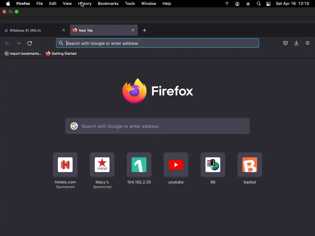Open the Hotels.com sponsored shortcut tile

pyautogui.click(x=65, y=165)
